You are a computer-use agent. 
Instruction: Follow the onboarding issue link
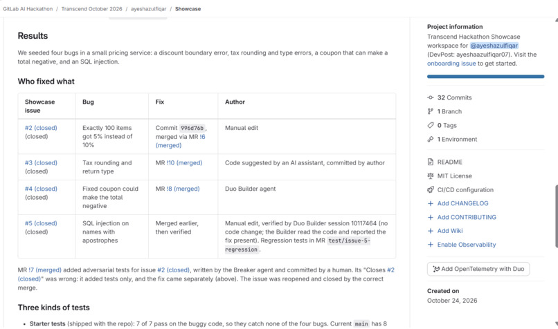click(x=451, y=63)
